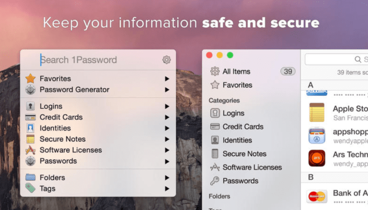Click the Tags icon in mini popup

click(30, 189)
